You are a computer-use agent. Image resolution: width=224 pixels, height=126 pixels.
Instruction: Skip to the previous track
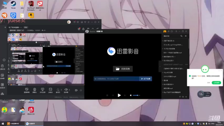[113, 95]
